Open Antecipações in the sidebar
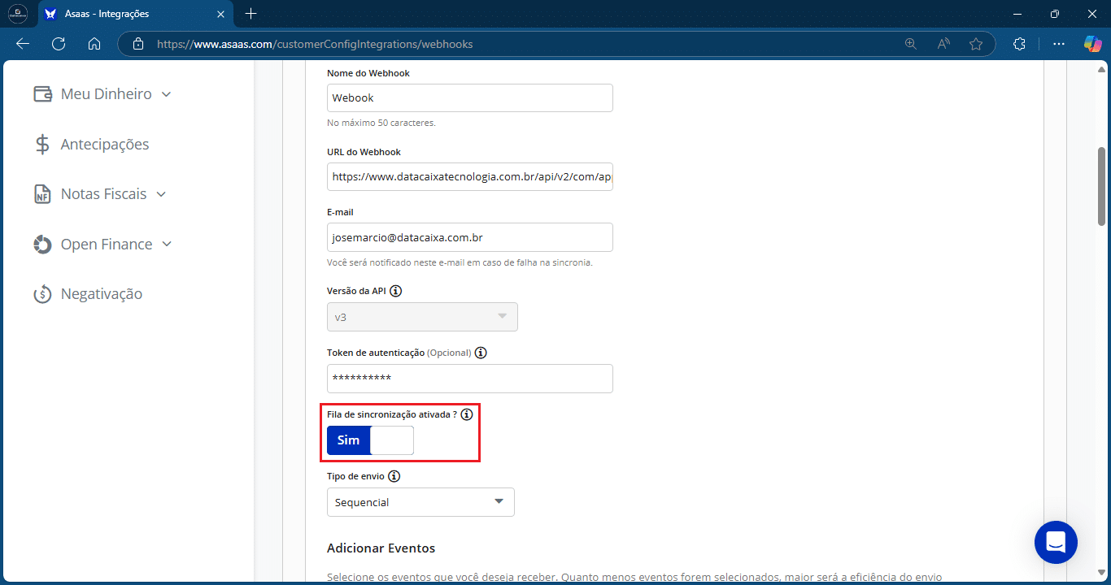The height and width of the screenshot is (585, 1111). coord(105,145)
